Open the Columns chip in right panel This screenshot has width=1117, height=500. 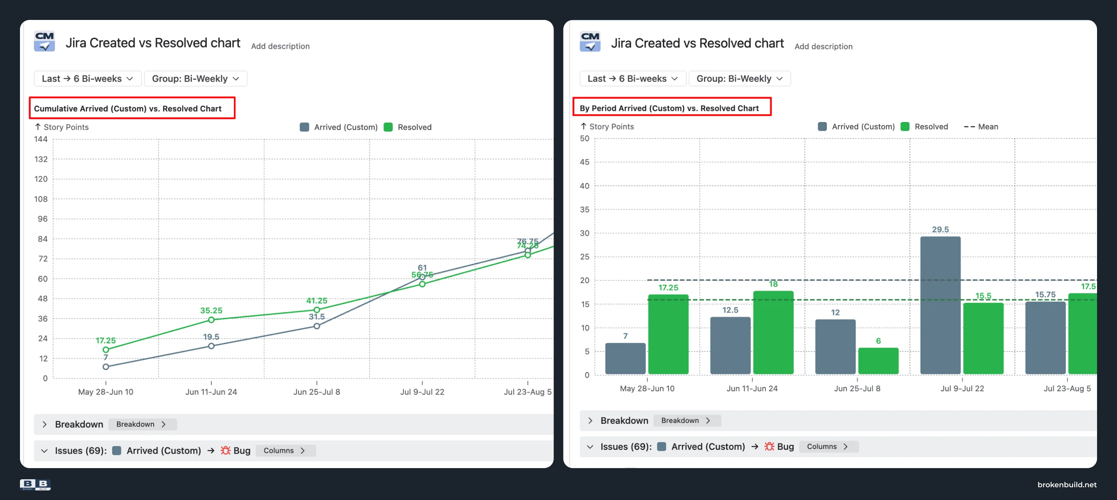pyautogui.click(x=828, y=446)
